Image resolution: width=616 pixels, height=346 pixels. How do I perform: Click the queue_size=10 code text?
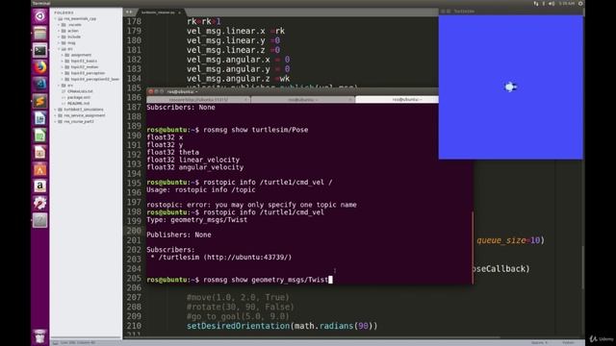(509, 240)
